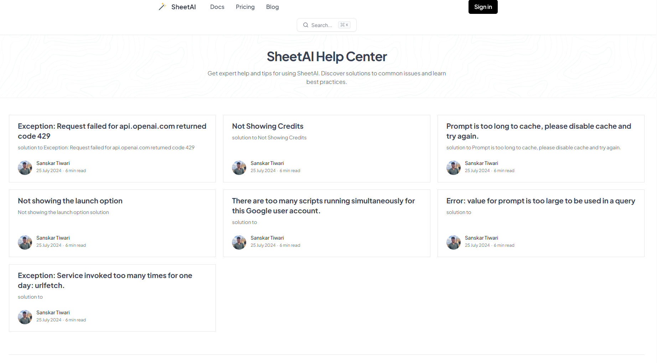Viewport: 657px width, 363px height.
Task: Click the SheetAI magic wand logo icon
Action: pos(162,7)
